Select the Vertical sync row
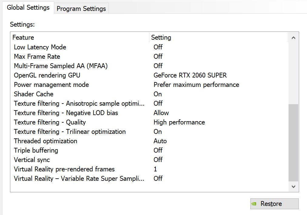 click(149, 160)
